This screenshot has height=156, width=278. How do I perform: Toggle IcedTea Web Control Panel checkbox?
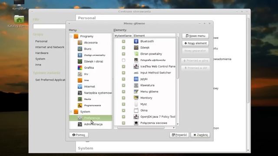[x=123, y=66]
